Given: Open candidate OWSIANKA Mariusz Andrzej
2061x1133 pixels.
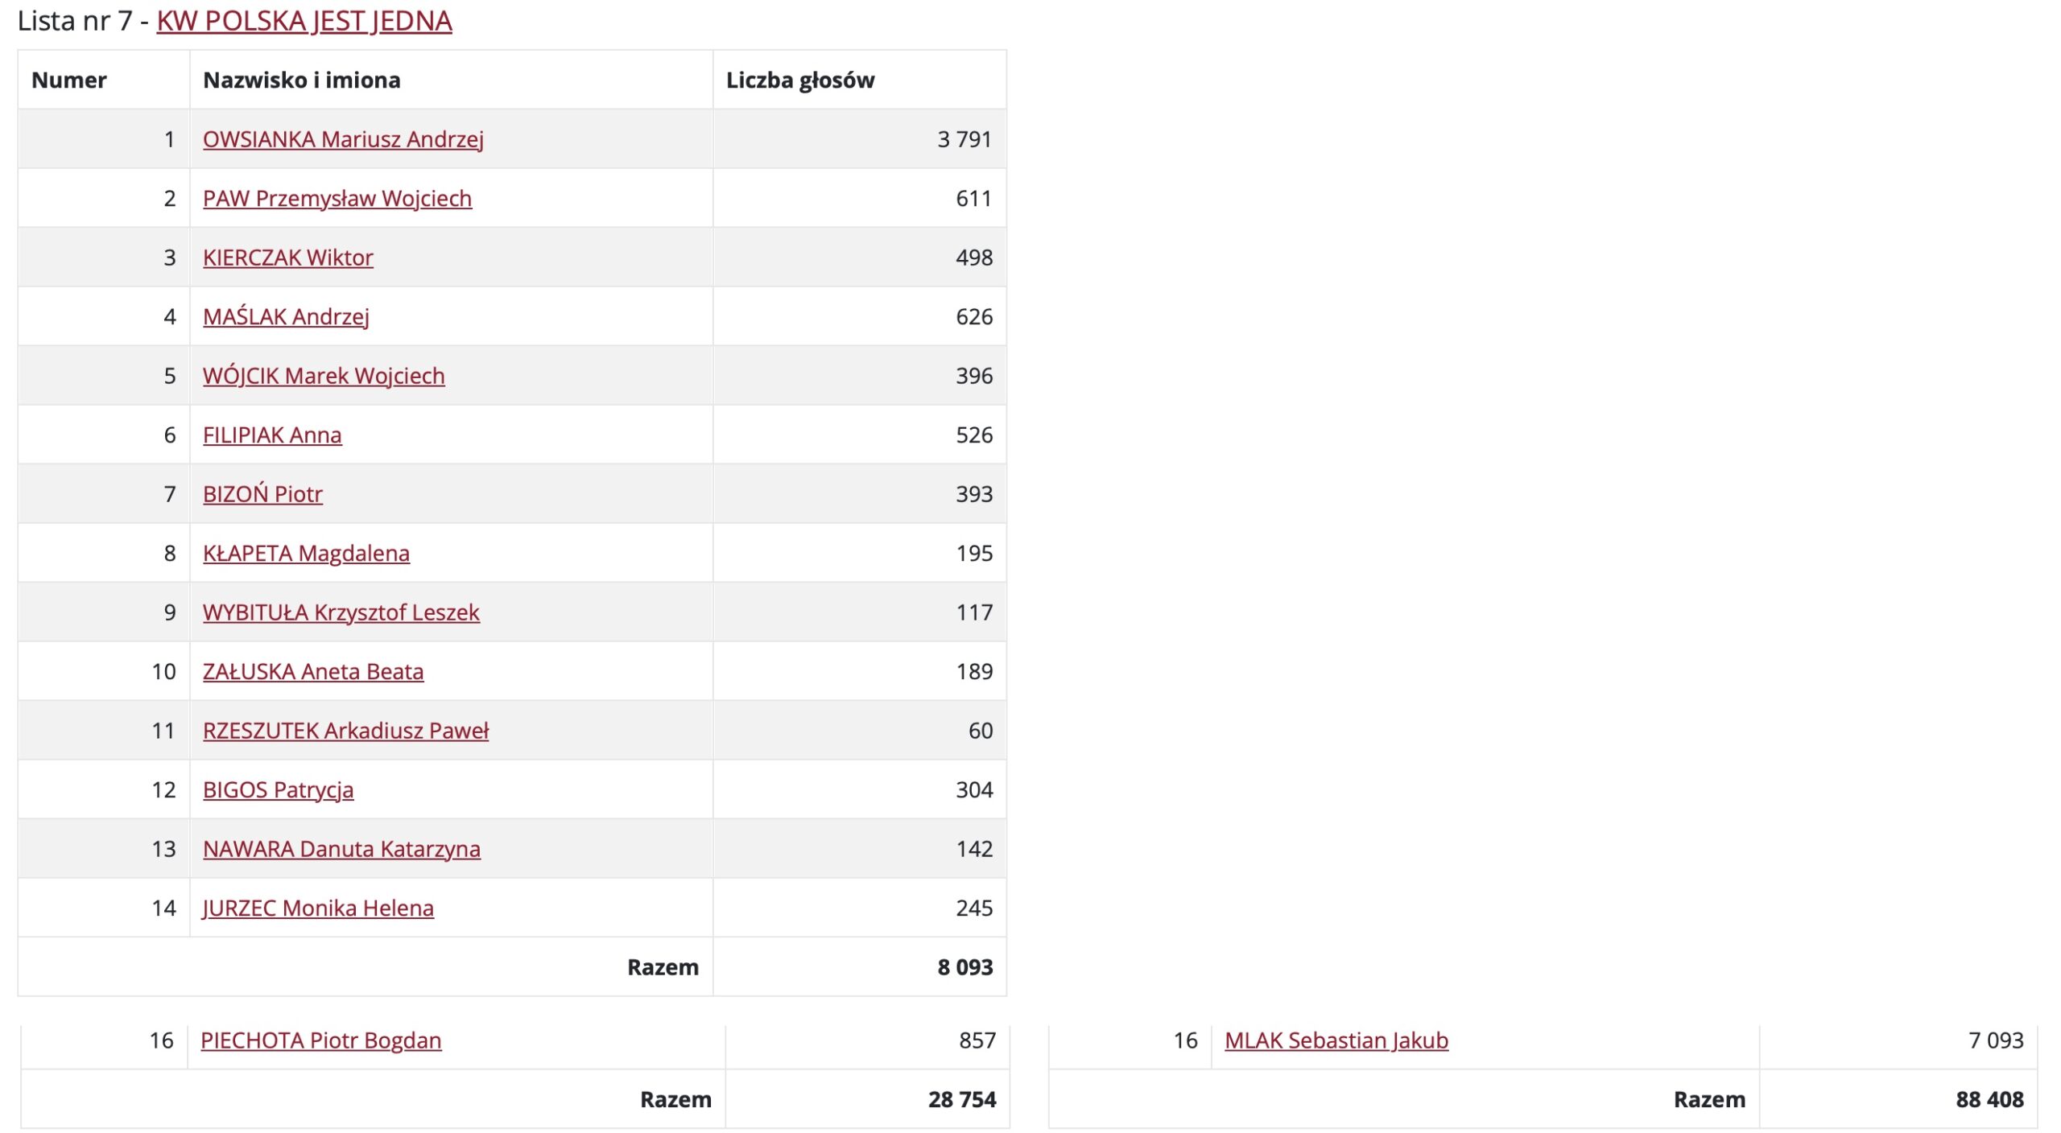Looking at the screenshot, I should [x=343, y=139].
